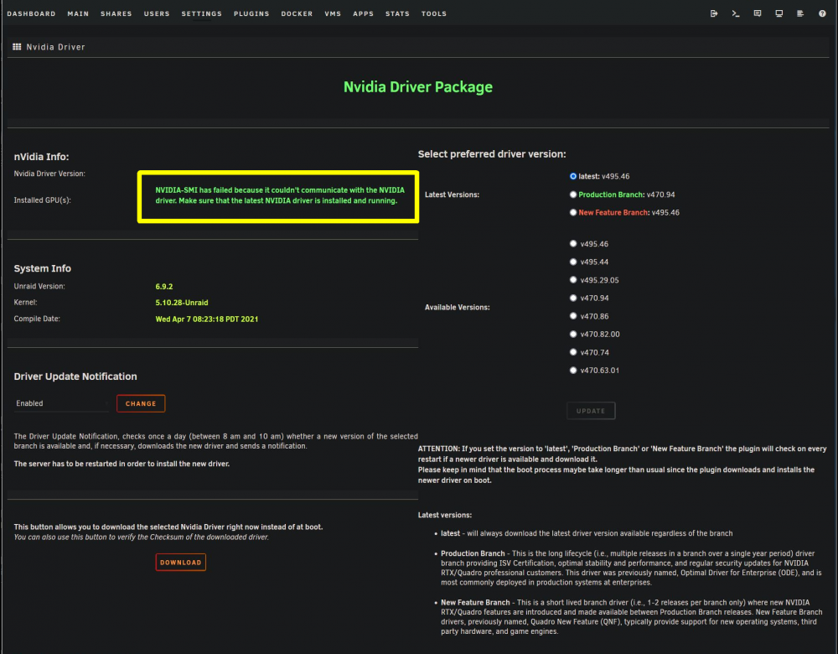This screenshot has width=838, height=654.
Task: Click the logout icon in top bar
Action: [714, 13]
